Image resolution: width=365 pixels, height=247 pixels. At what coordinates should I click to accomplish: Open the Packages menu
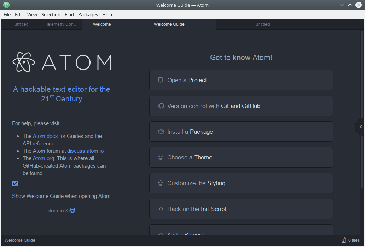(88, 14)
